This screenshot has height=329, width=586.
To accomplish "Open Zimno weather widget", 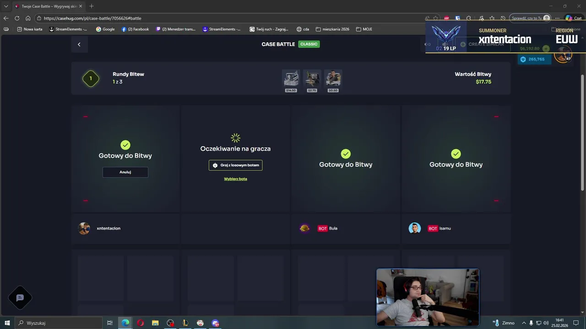I will [x=504, y=323].
